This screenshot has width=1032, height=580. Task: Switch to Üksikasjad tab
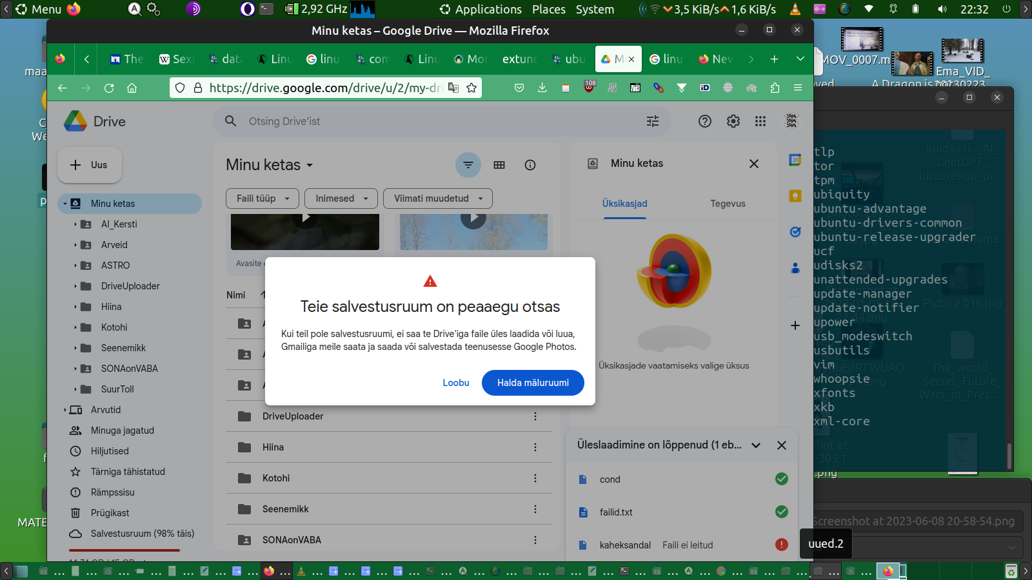tap(625, 204)
